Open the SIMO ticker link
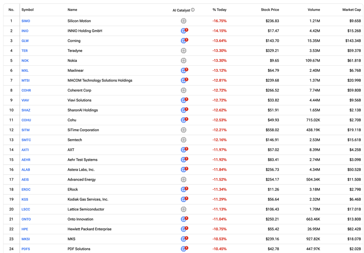The width and height of the screenshot is (364, 253). point(26,21)
